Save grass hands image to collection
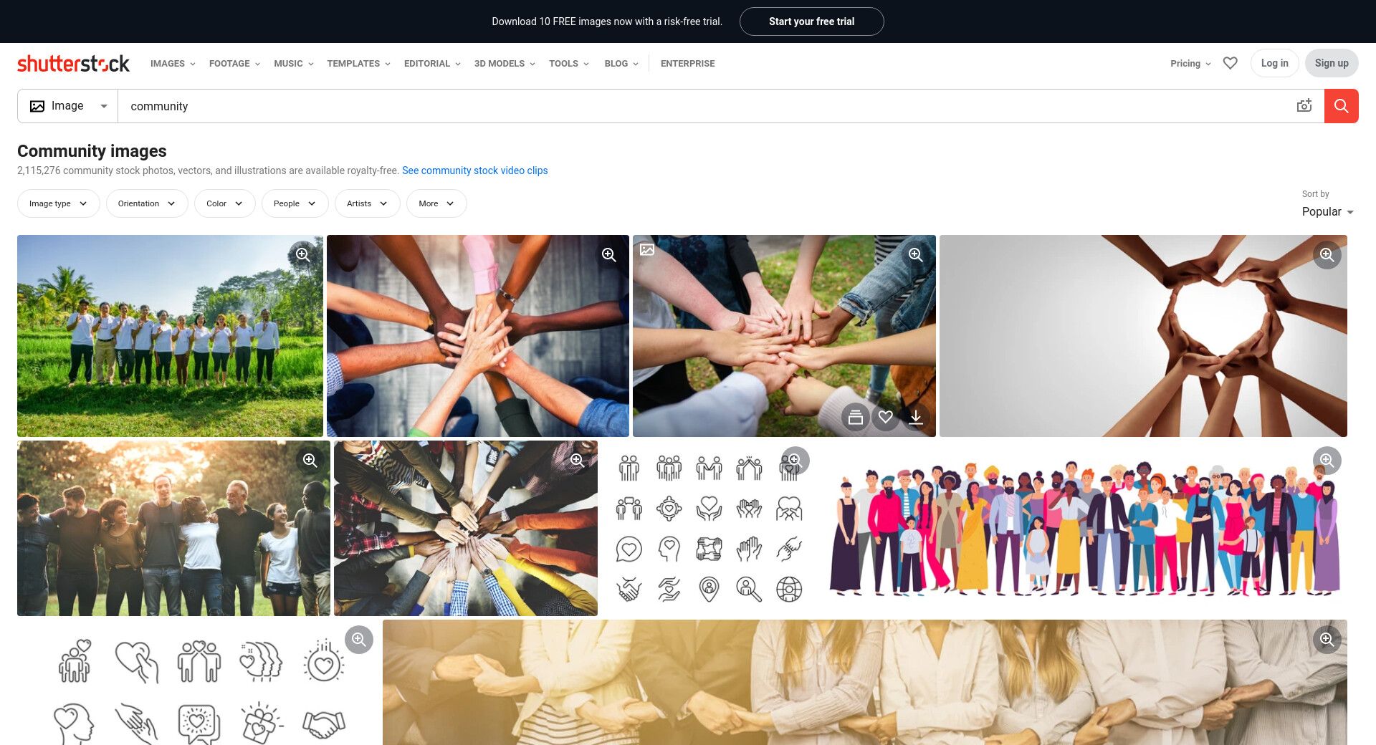This screenshot has width=1376, height=745. [x=855, y=417]
